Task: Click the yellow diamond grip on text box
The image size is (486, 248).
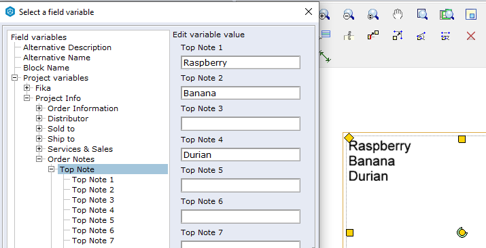Action: [349, 138]
